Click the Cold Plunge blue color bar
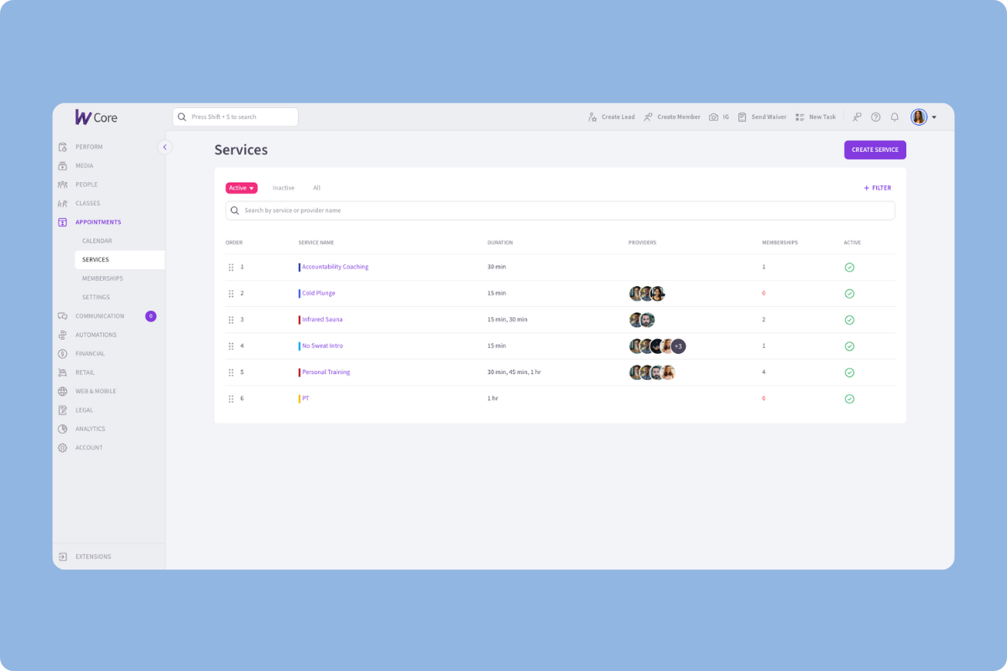Screen dimensions: 1007x671 [300, 294]
